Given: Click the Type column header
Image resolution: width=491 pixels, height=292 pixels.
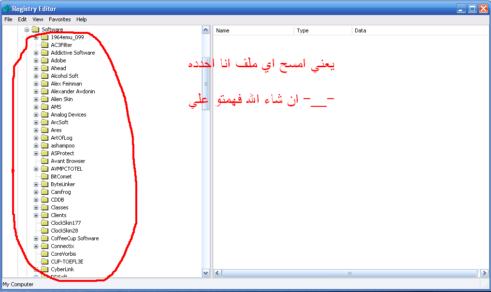Looking at the screenshot, I should pyautogui.click(x=323, y=30).
